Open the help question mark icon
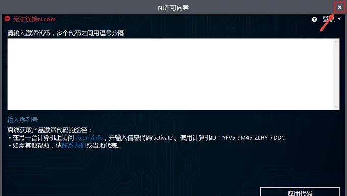 coord(314,19)
